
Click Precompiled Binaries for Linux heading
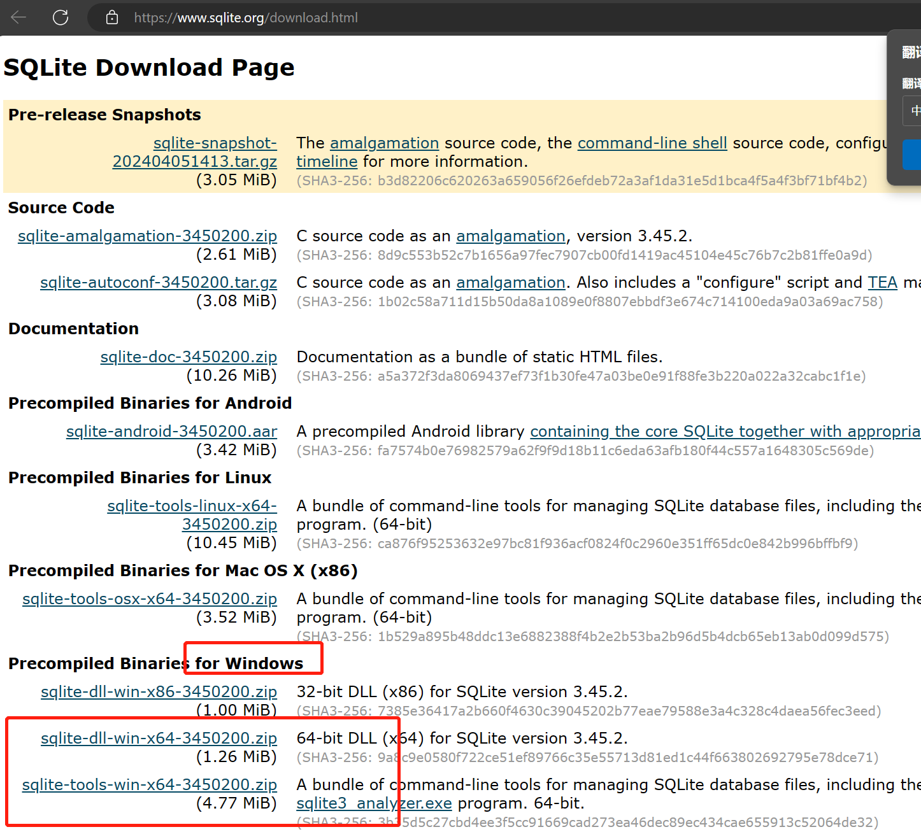(140, 477)
